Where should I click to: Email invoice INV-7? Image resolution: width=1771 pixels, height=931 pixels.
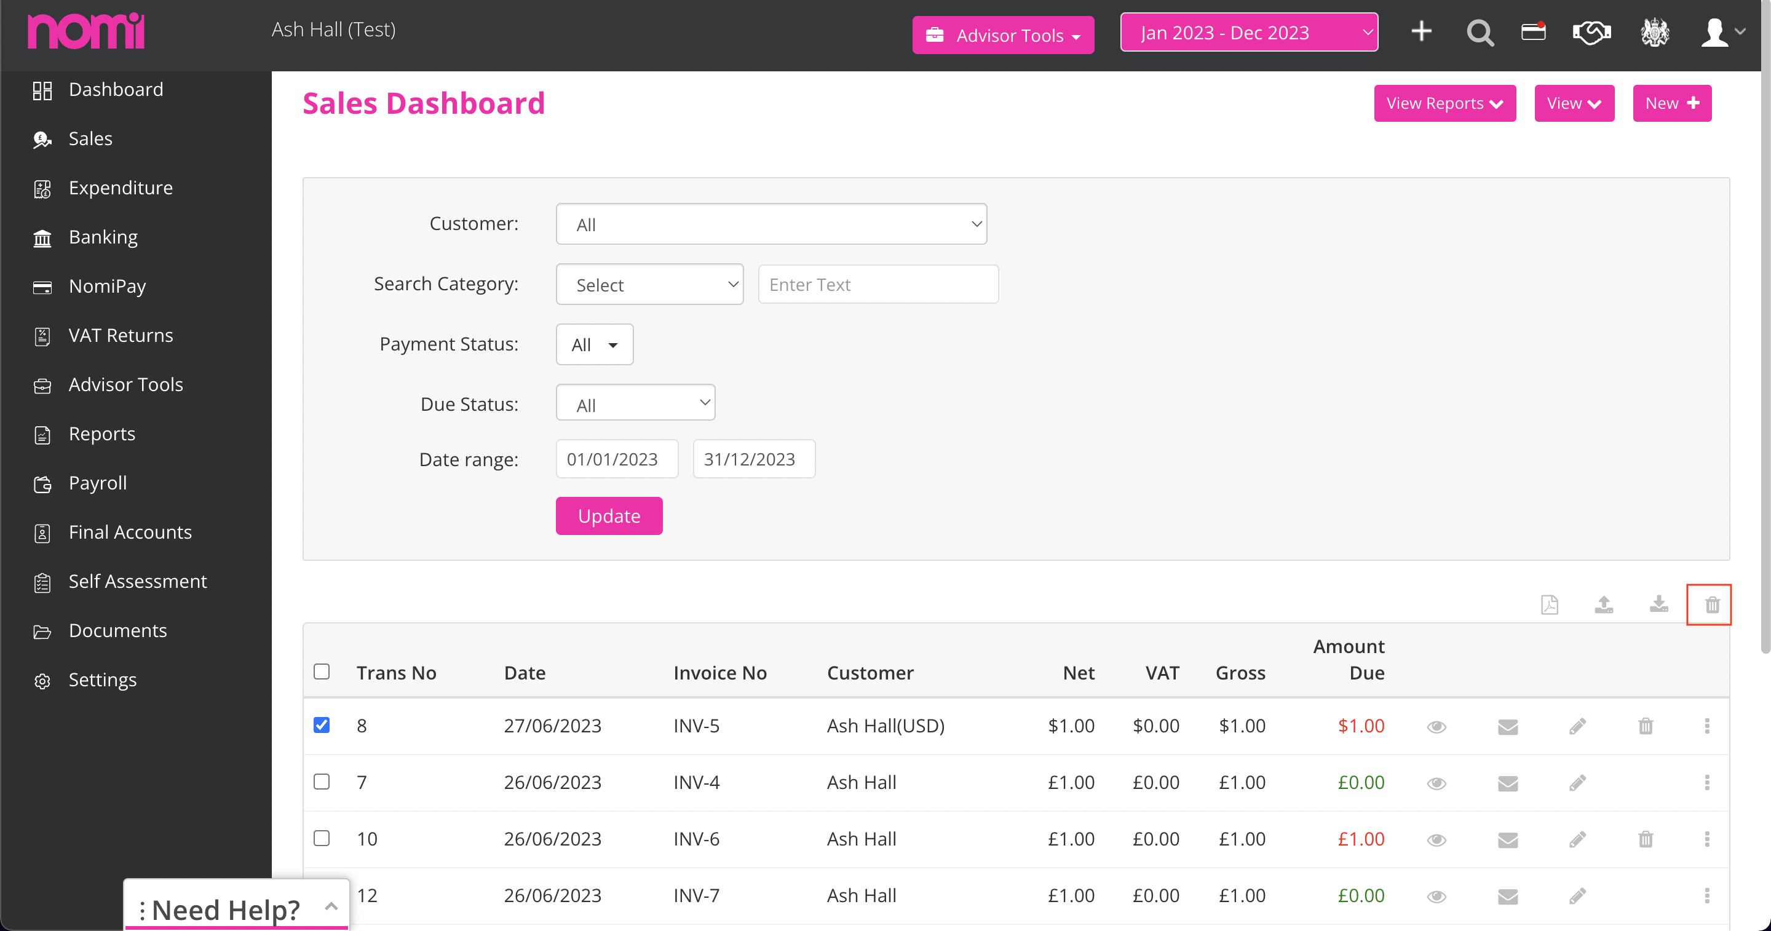coord(1508,896)
